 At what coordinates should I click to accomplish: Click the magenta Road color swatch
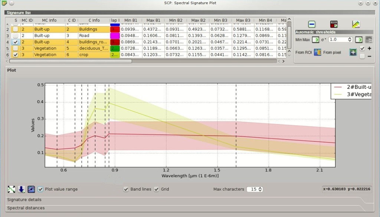pyautogui.click(x=115, y=36)
